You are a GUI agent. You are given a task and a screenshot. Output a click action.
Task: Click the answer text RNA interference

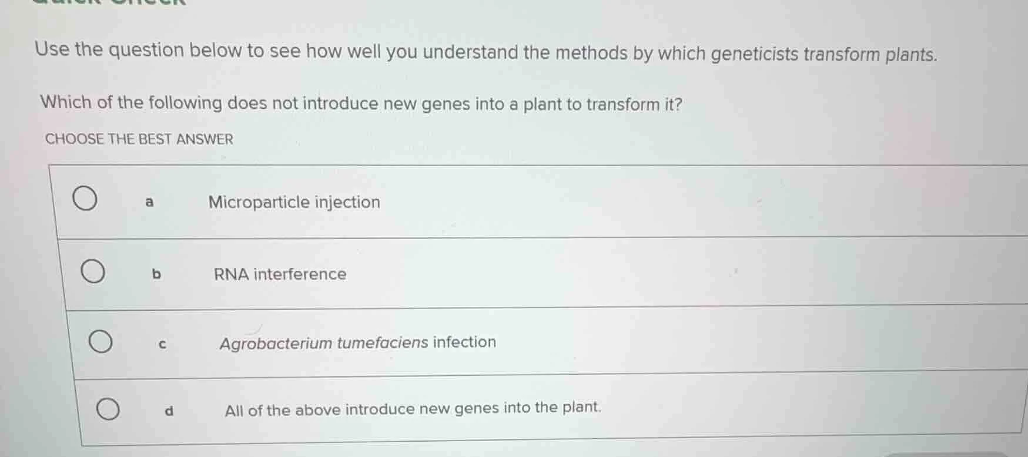point(279,273)
